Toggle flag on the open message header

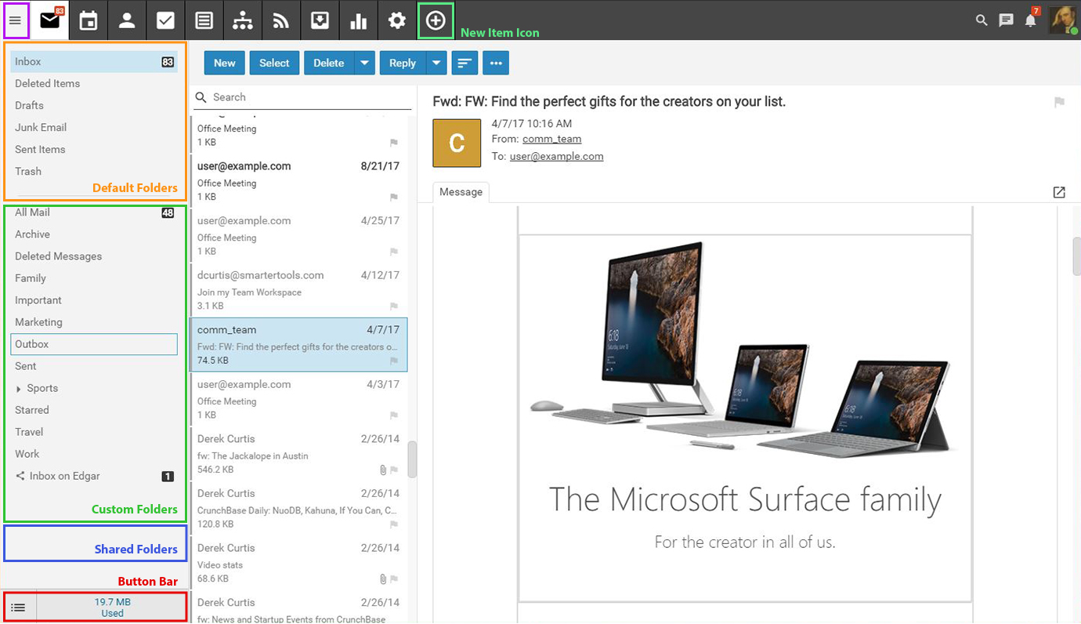(x=1059, y=102)
